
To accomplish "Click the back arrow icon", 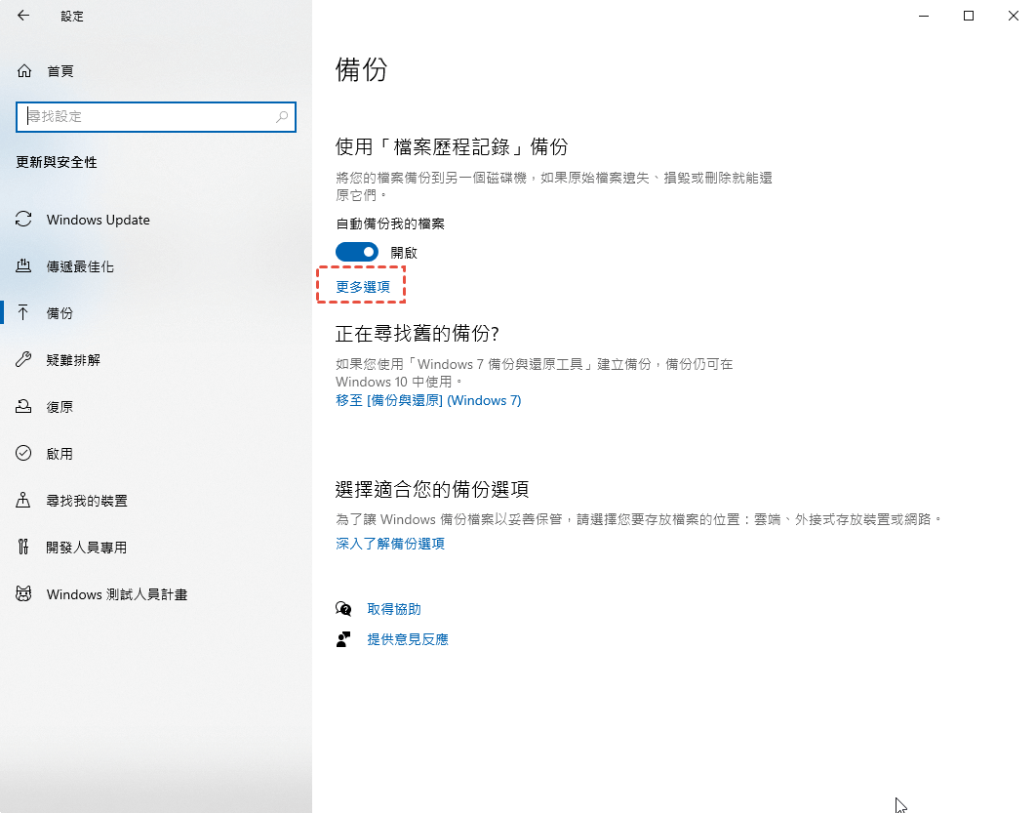I will pos(23,16).
